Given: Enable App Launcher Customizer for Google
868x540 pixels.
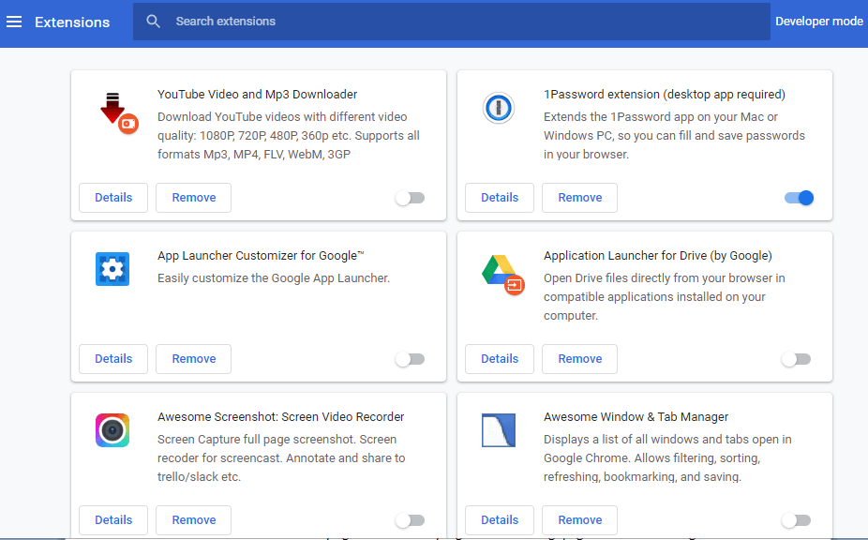Looking at the screenshot, I should [x=411, y=359].
